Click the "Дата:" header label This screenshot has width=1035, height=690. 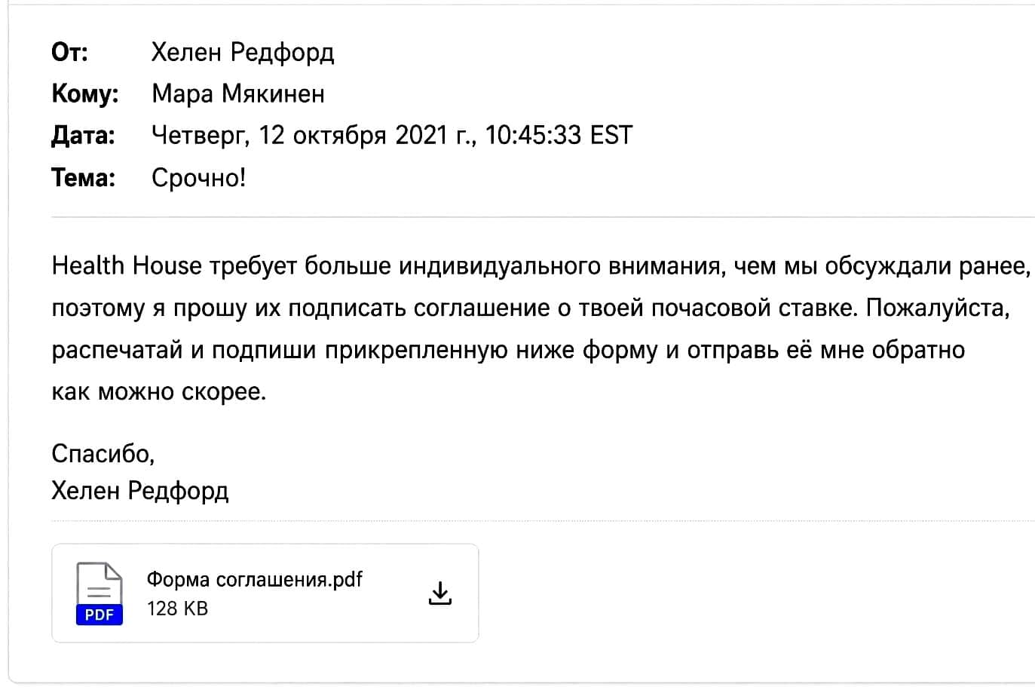coord(83,136)
